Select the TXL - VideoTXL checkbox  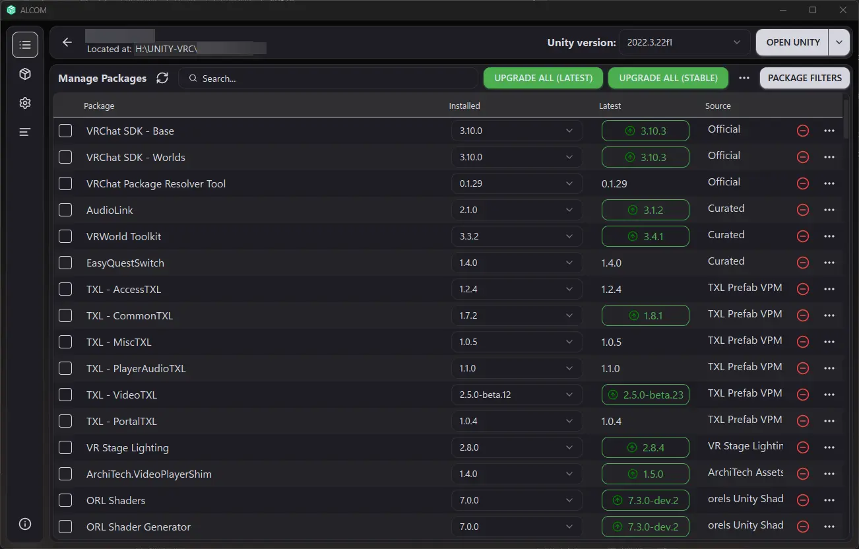click(x=65, y=395)
